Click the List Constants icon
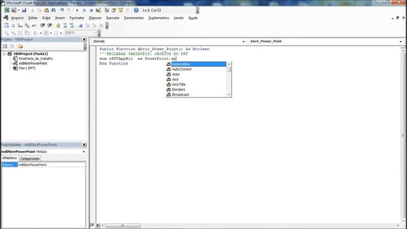 pyautogui.click(x=13, y=25)
